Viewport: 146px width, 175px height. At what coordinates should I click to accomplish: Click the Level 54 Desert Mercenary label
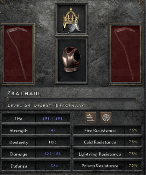point(46,105)
